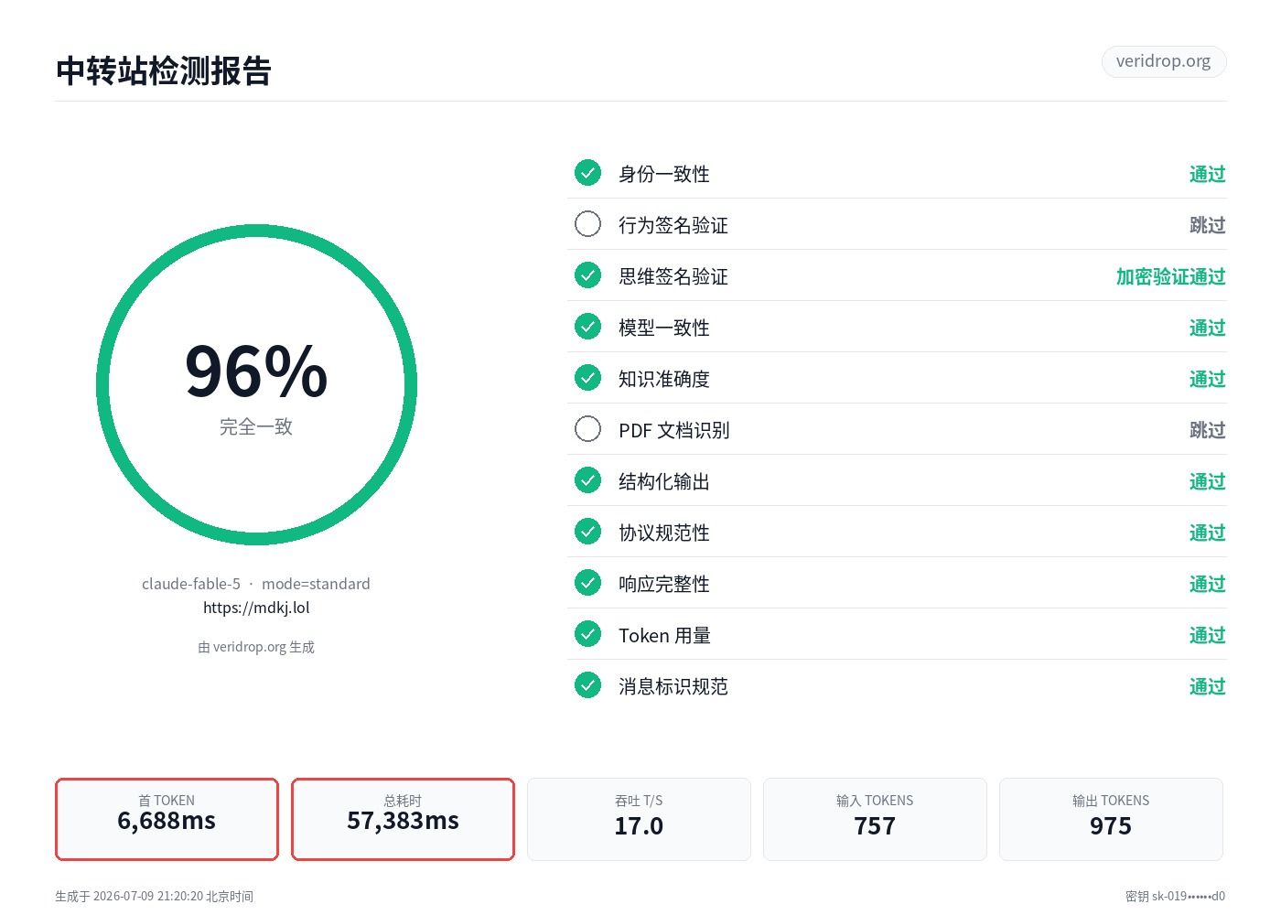The image size is (1281, 915).
Task: Click the check icon beside 消息标识规范
Action: point(587,685)
